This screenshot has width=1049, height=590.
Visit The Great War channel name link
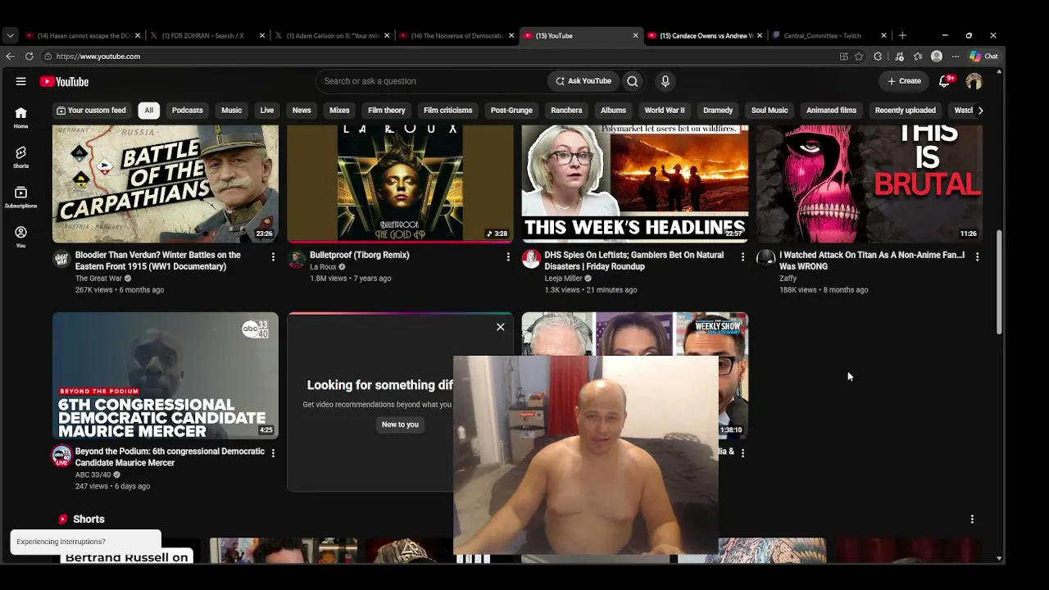click(98, 279)
